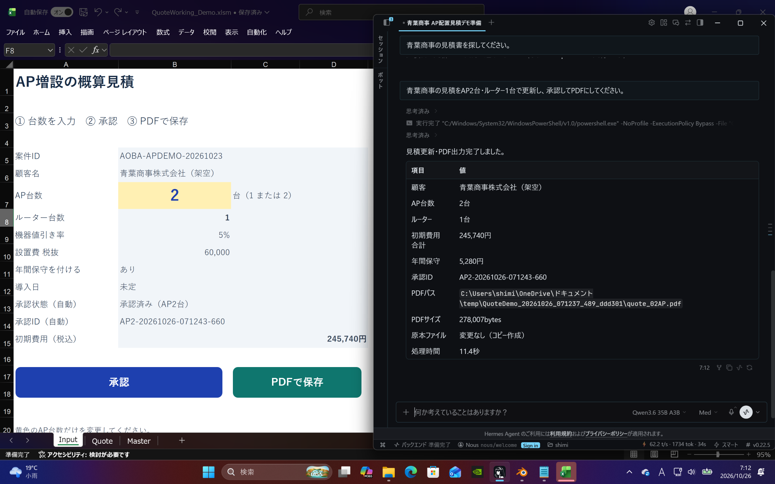
Task: Toggle the right side panel icon in Hermes
Action: pyautogui.click(x=700, y=23)
